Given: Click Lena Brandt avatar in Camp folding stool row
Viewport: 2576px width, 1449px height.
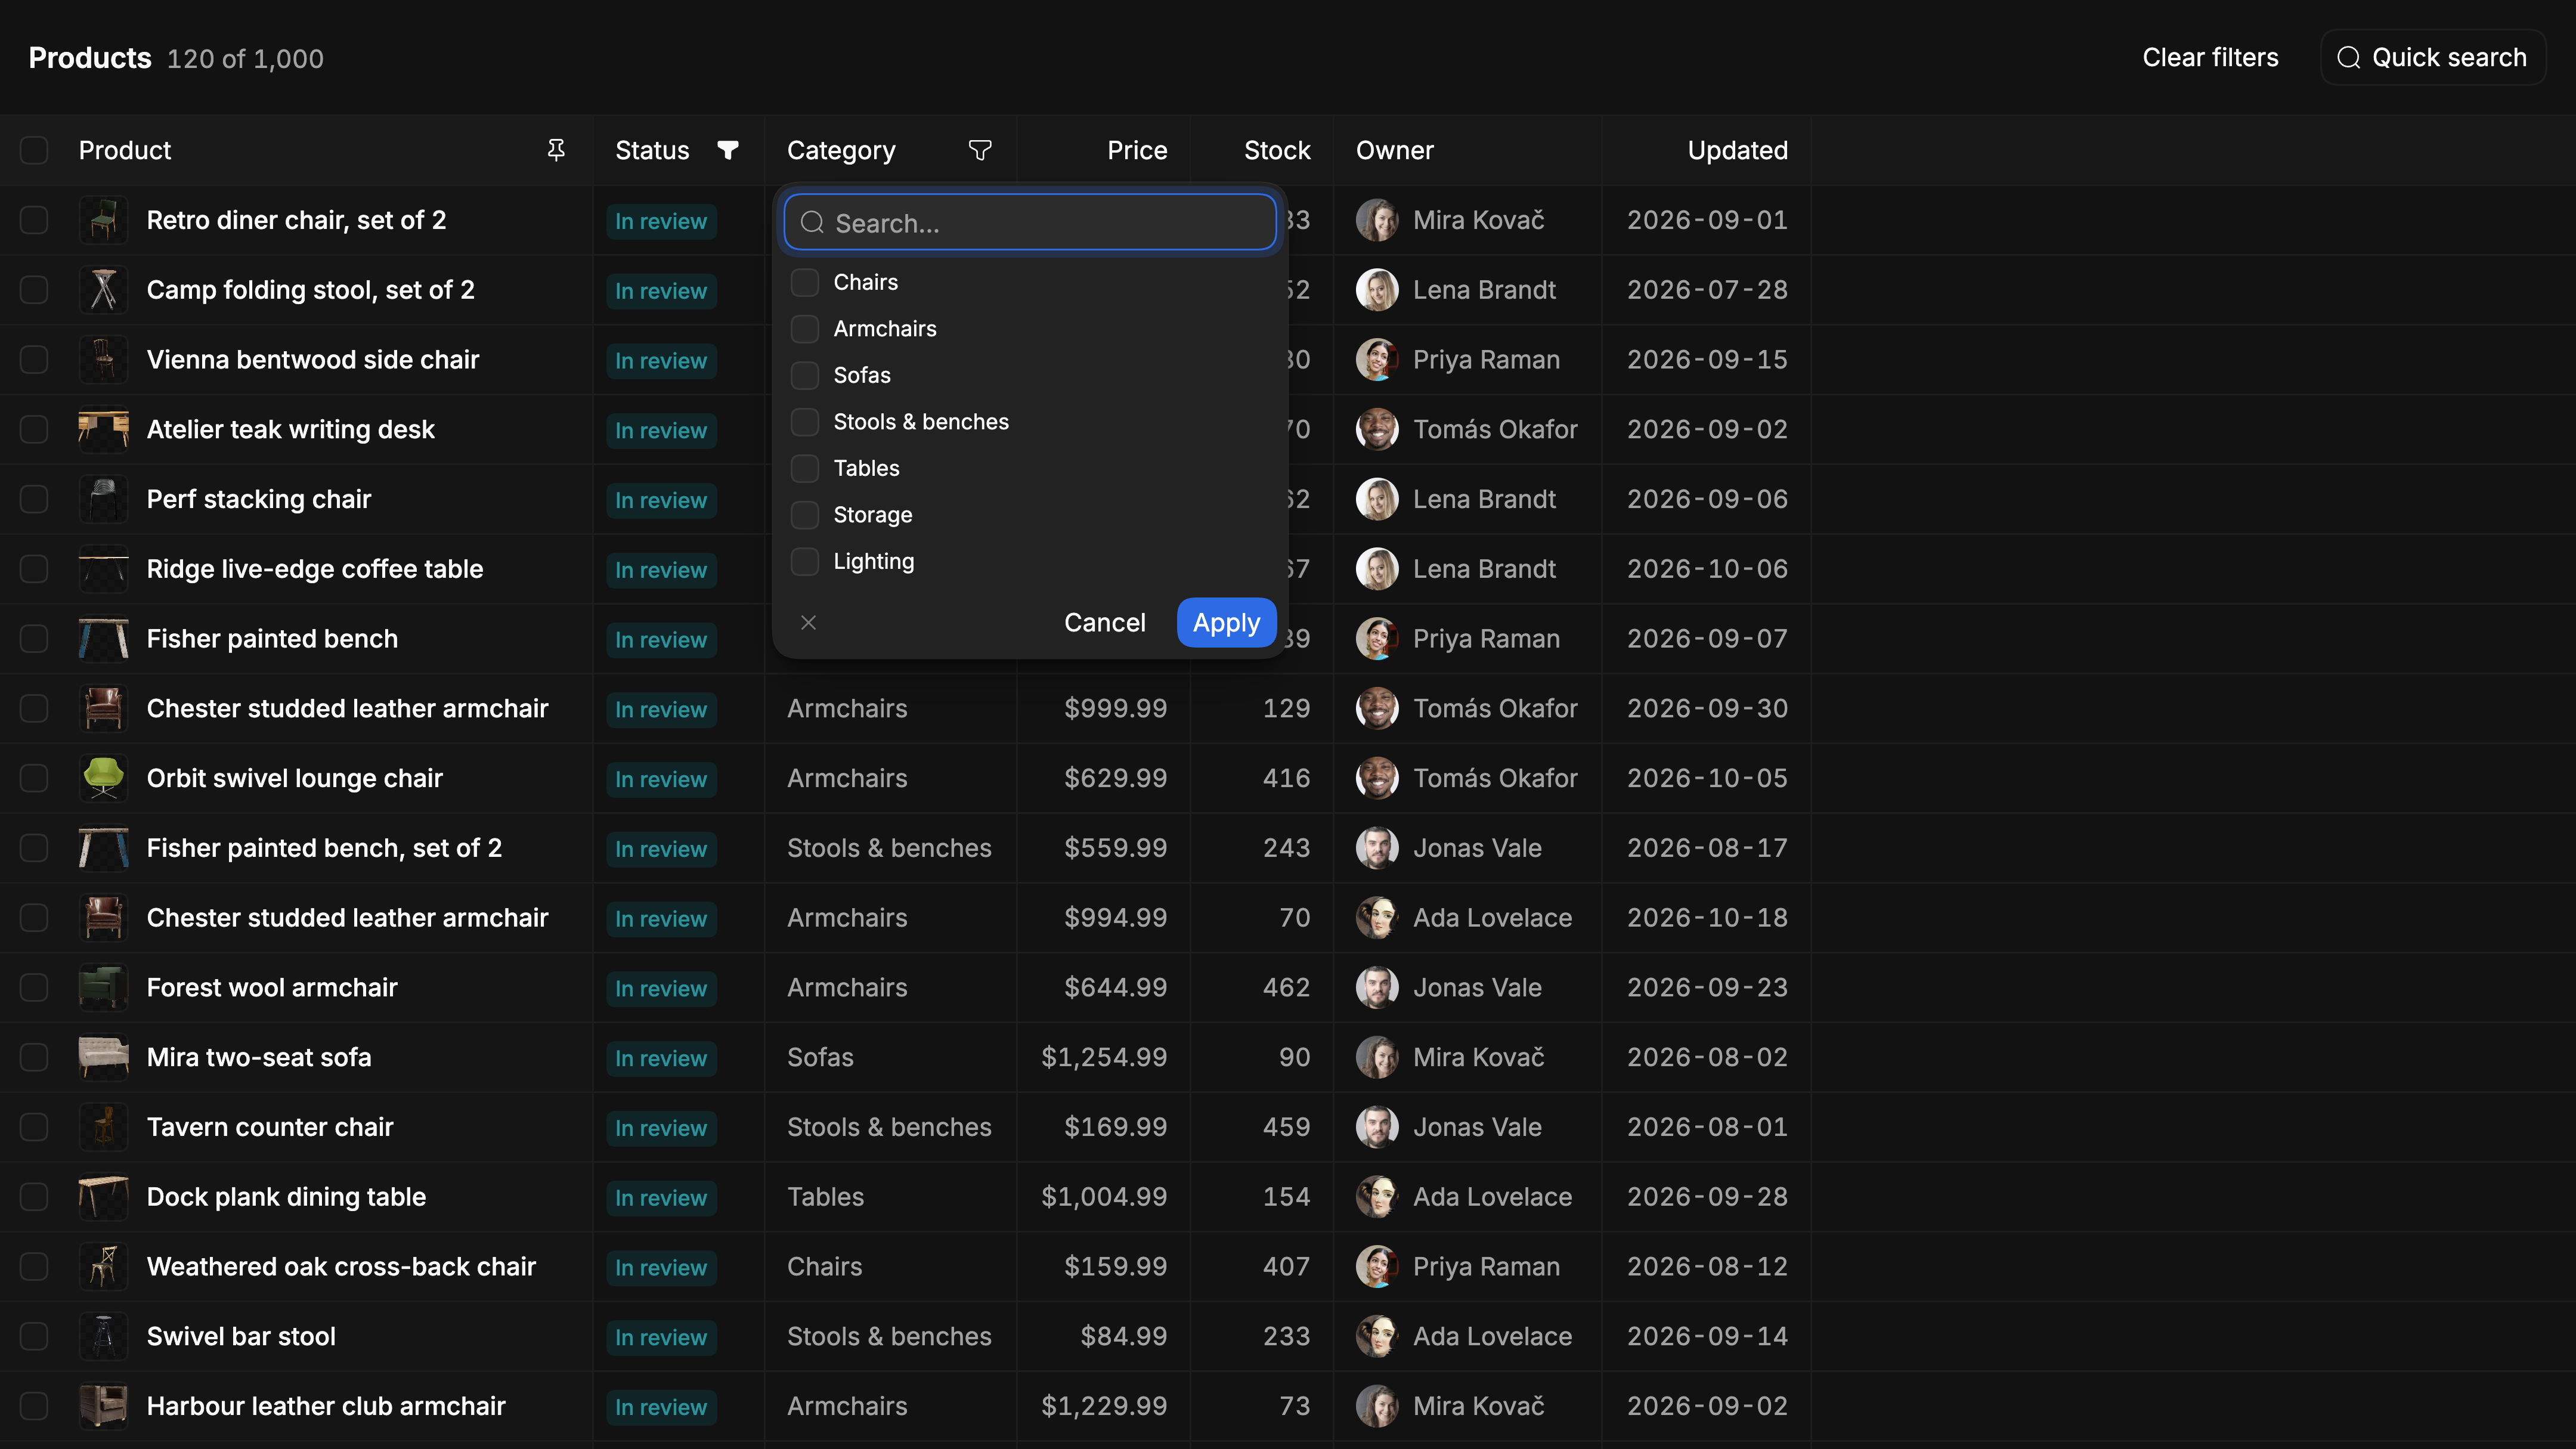Looking at the screenshot, I should tap(1377, 290).
